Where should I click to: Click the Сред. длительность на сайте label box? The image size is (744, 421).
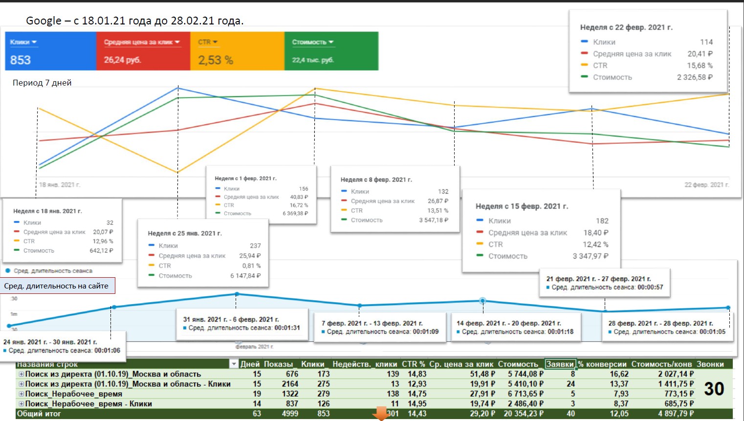pos(58,286)
